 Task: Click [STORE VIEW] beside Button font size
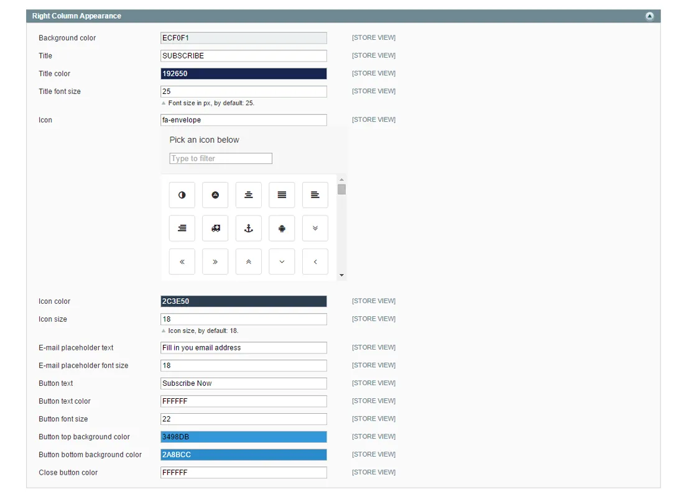tap(374, 419)
